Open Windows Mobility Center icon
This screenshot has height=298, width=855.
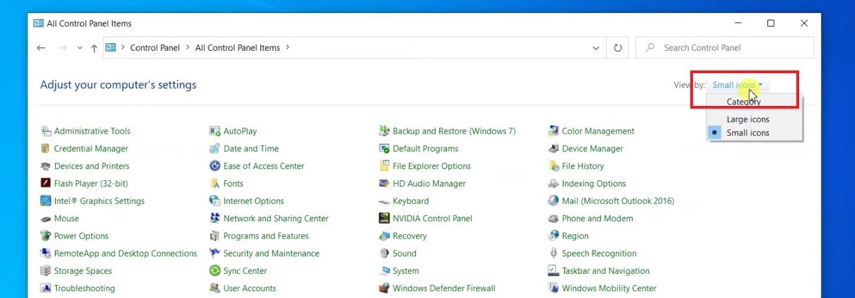coord(553,288)
